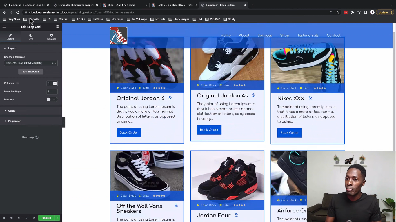The height and width of the screenshot is (222, 396).
Task: Click the green PUBLISH button
Action: (46, 218)
